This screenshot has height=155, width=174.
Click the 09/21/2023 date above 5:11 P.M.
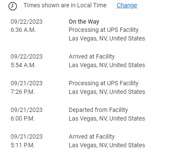pyautogui.click(x=26, y=136)
